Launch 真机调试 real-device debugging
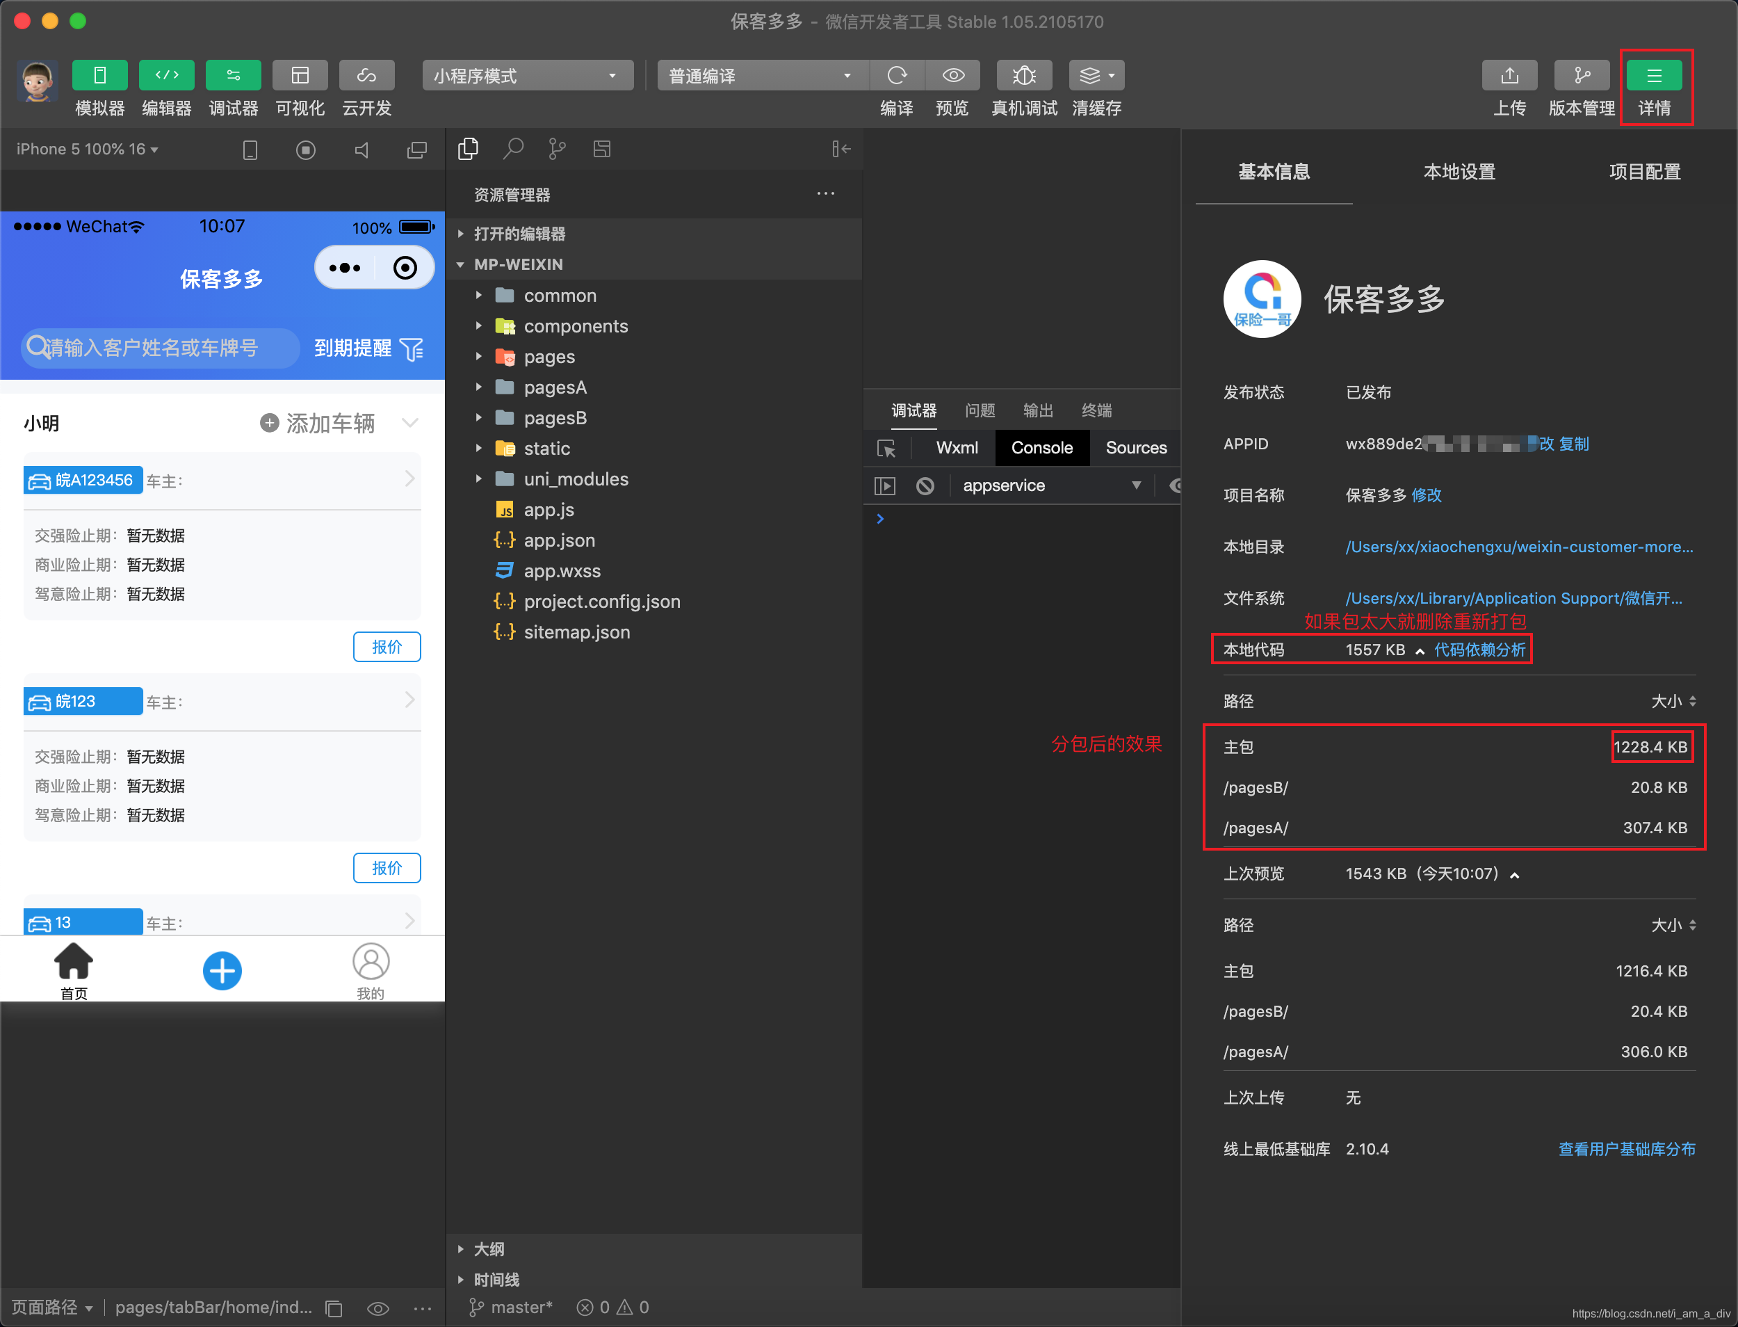Image resolution: width=1738 pixels, height=1327 pixels. point(1023,75)
